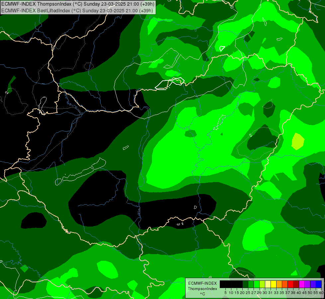Click legend scale value 27
Viewport: 325px width, 299px height.
(254, 293)
